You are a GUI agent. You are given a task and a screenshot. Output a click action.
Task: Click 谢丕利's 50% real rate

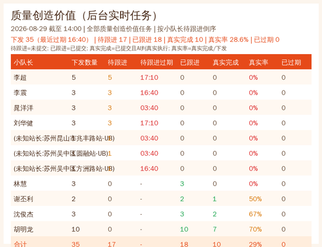[x=255, y=199]
